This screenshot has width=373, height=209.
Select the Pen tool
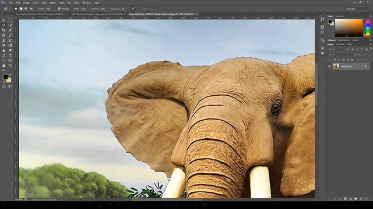(x=3, y=56)
